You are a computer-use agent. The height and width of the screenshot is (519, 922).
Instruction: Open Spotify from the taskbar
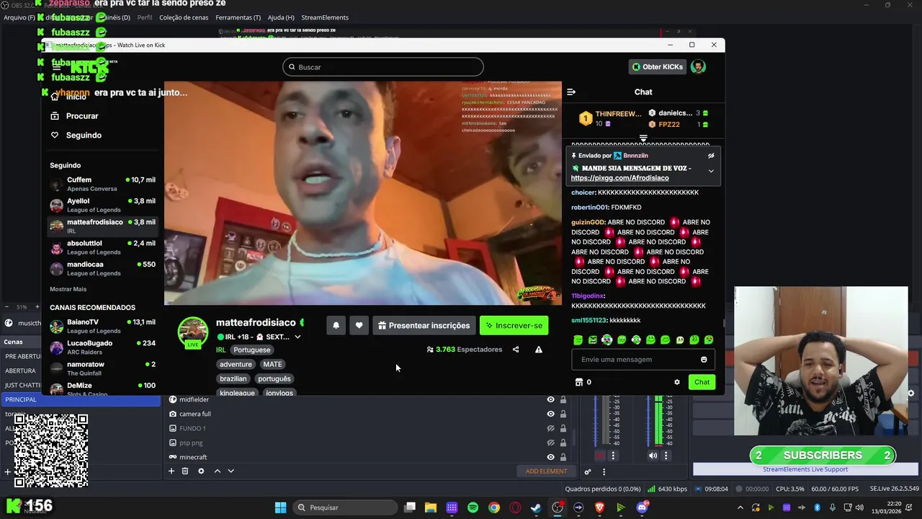click(473, 507)
